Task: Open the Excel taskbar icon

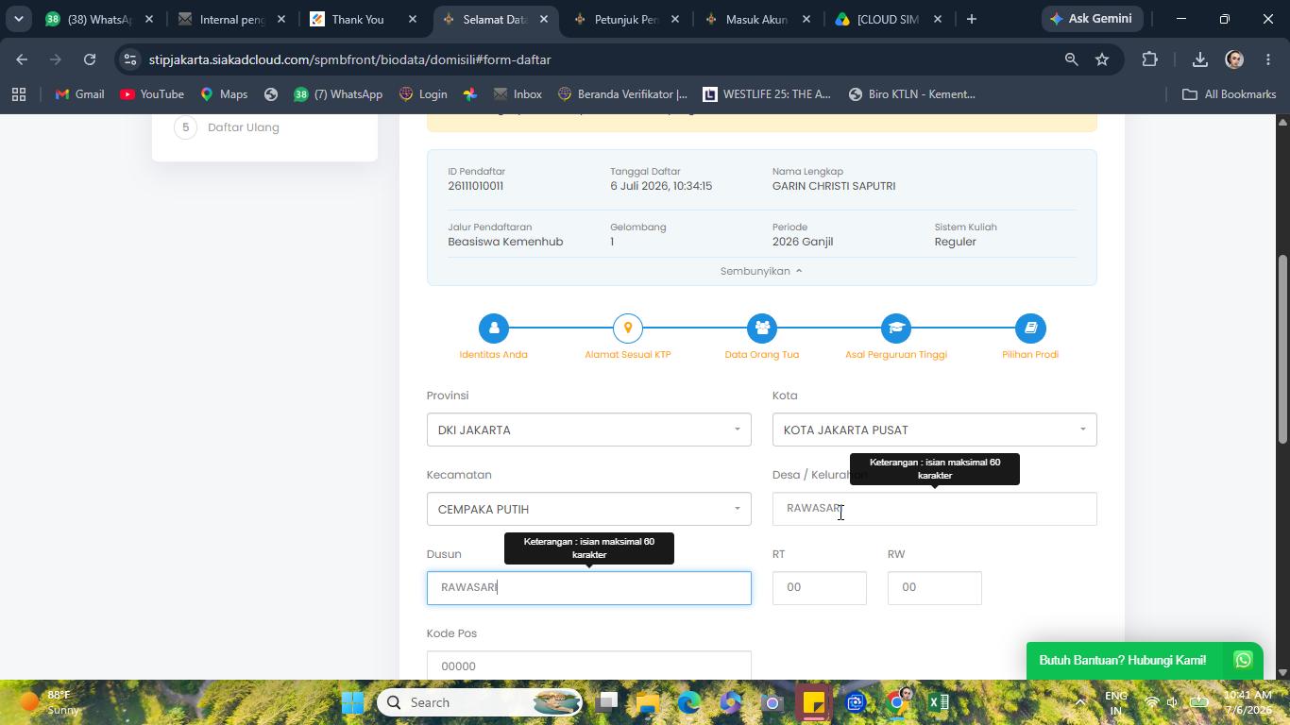Action: coord(938,702)
